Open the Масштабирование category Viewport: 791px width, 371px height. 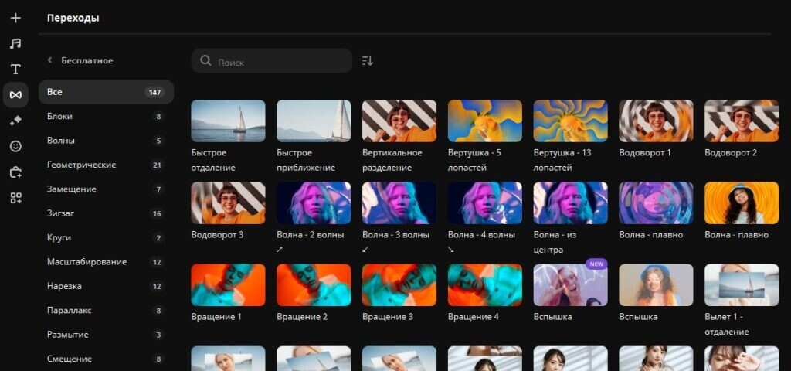click(106, 261)
